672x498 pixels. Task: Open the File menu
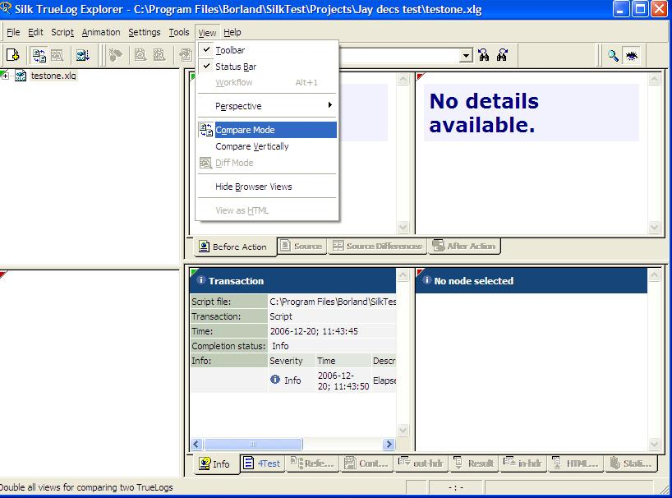click(13, 32)
